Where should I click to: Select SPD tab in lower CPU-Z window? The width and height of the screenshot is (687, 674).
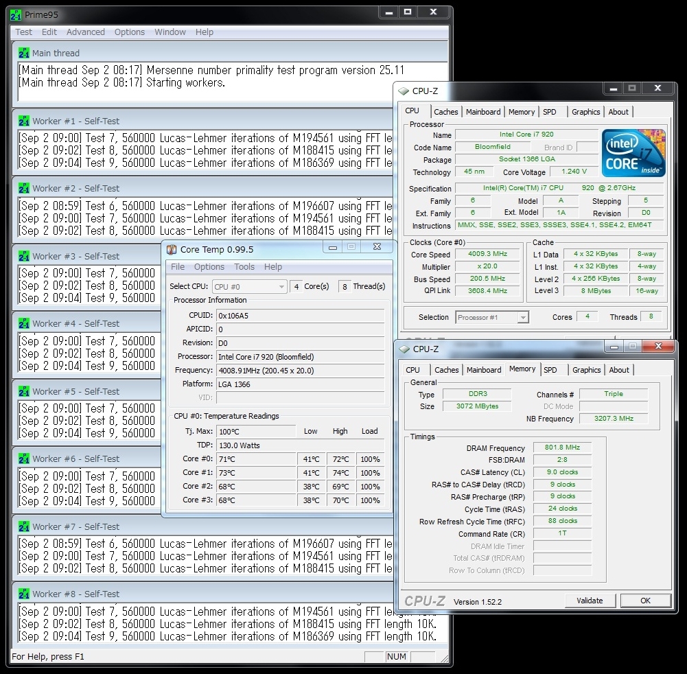(550, 370)
